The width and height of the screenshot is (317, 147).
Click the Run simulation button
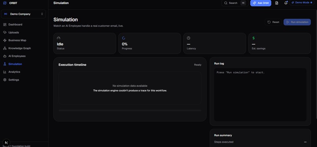point(297,22)
